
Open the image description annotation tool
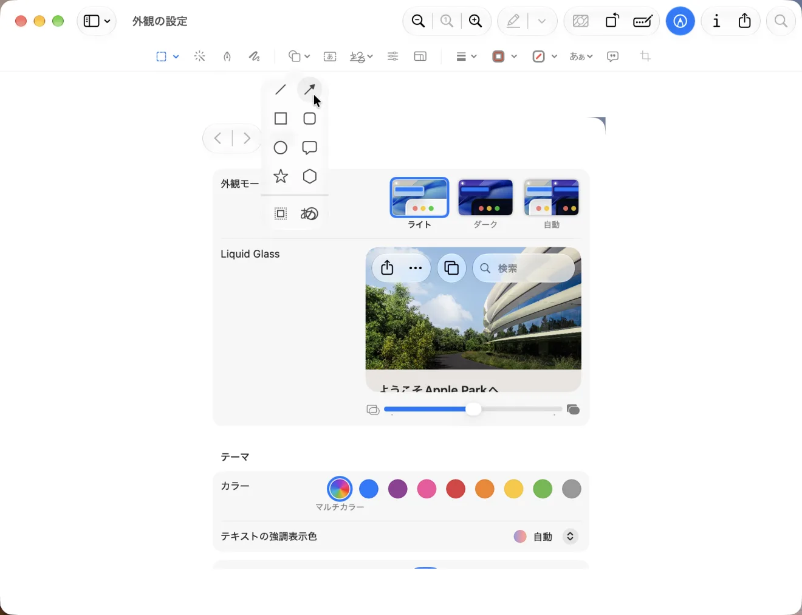tap(613, 57)
